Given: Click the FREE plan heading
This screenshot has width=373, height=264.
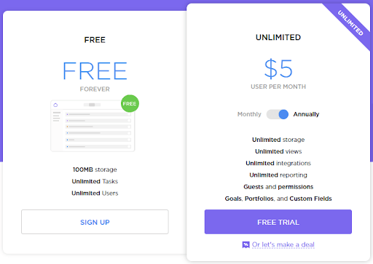Looking at the screenshot, I should tap(95, 40).
